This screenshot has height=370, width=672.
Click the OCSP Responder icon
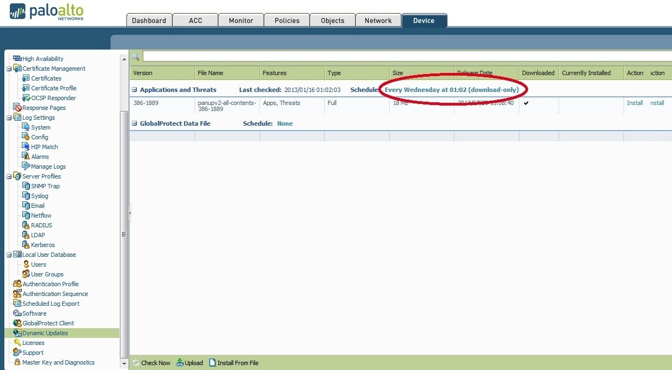tap(26, 98)
